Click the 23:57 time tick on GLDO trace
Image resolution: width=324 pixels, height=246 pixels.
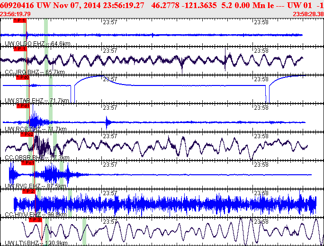(110, 22)
